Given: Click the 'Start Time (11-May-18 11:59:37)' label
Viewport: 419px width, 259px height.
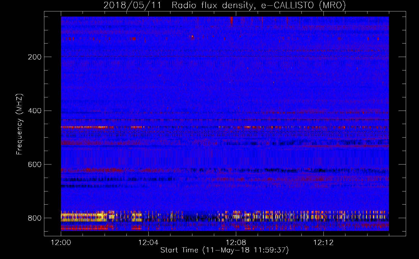Looking at the screenshot, I should pos(225,250).
